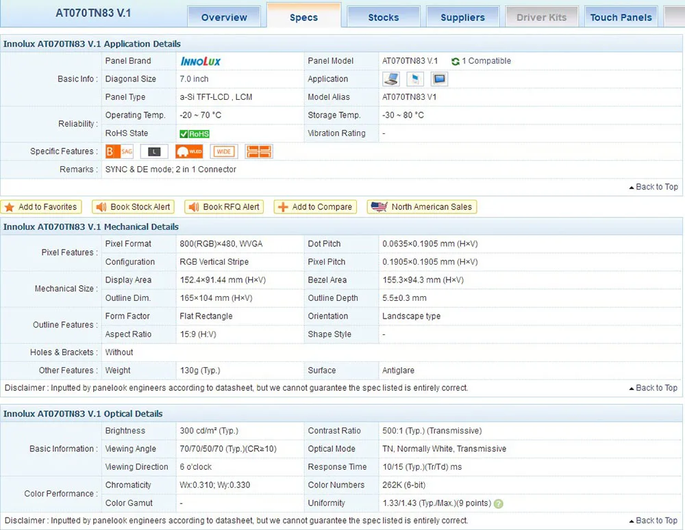Go to the Touch Panels tab

(x=621, y=17)
